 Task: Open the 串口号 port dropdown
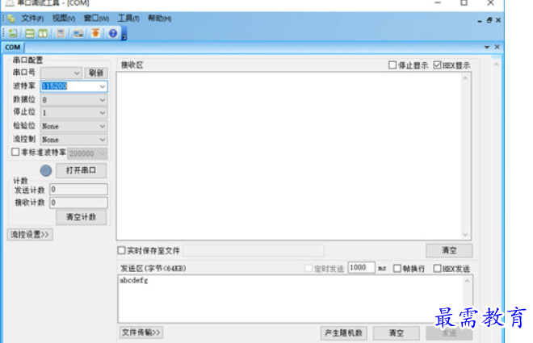77,73
